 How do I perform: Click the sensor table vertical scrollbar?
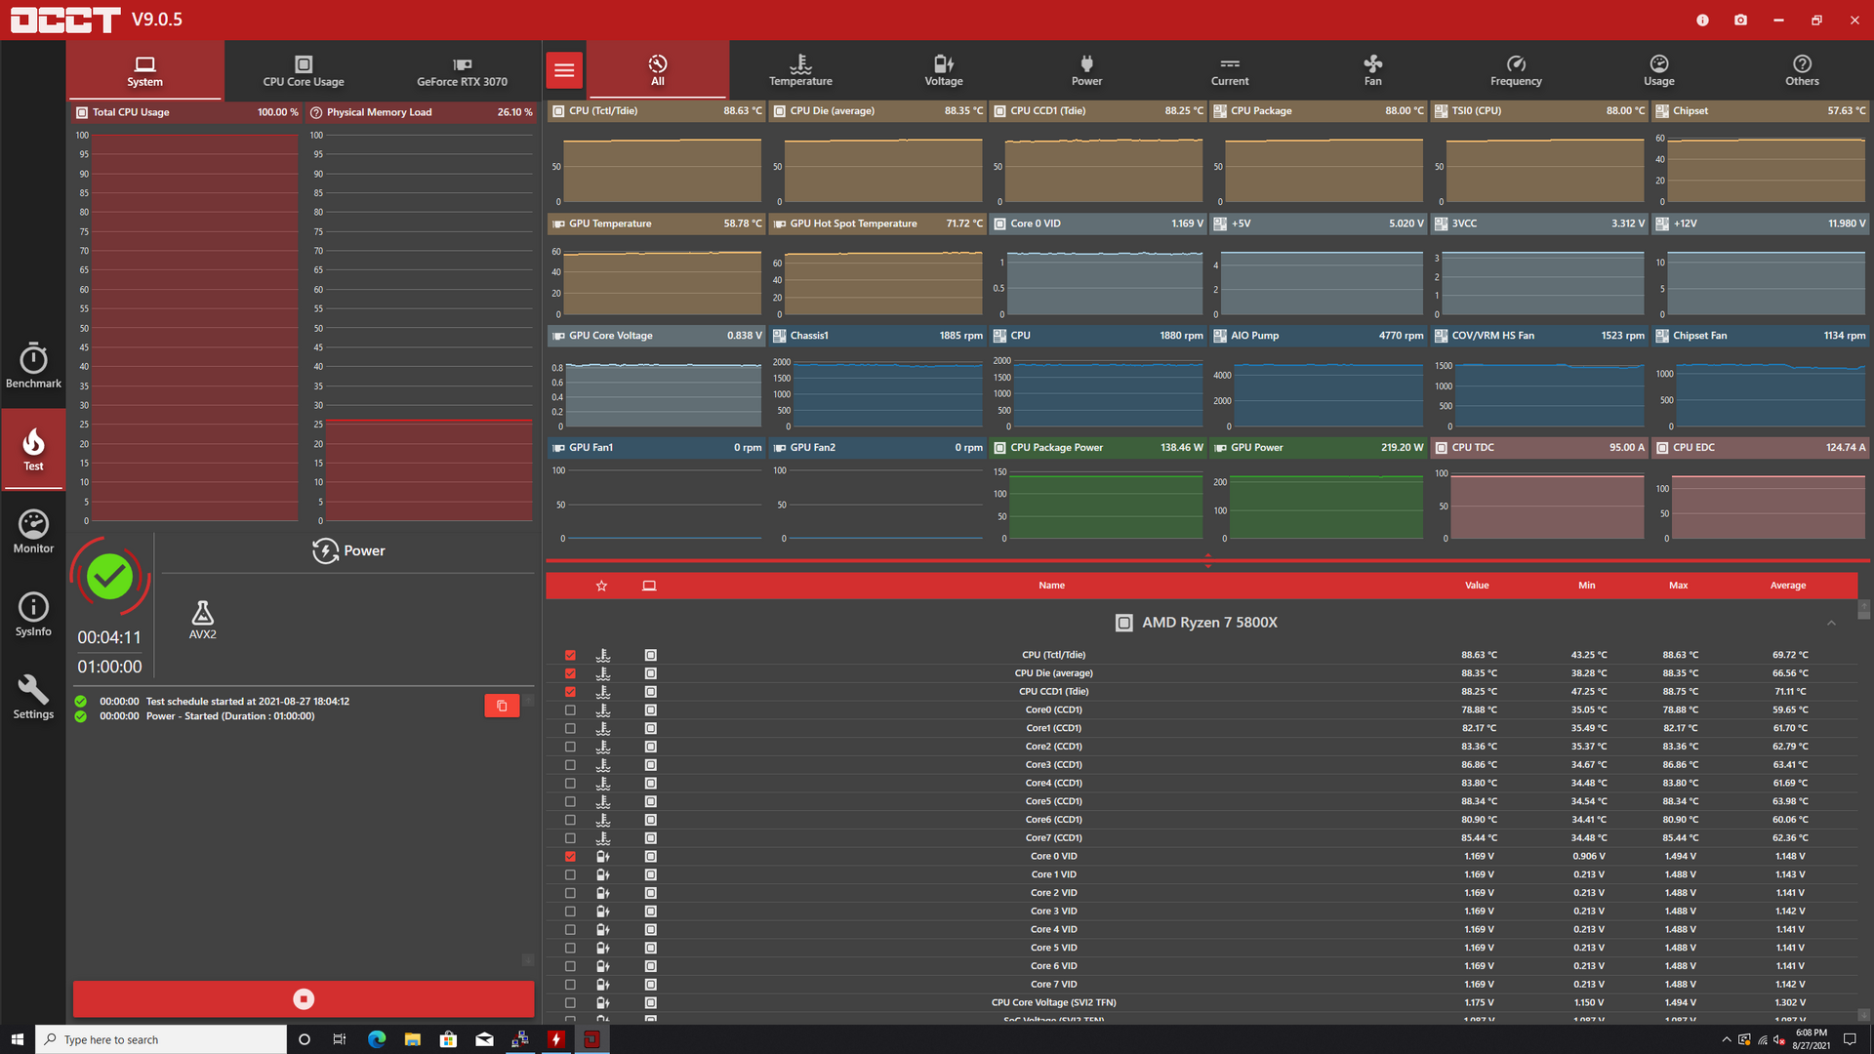[x=1863, y=810]
